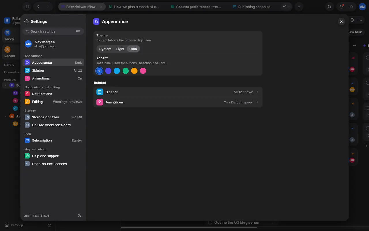Screen dimensions: 369x231
Task: Click the info icon behind the settings dialog
Action: tap(352, 20)
